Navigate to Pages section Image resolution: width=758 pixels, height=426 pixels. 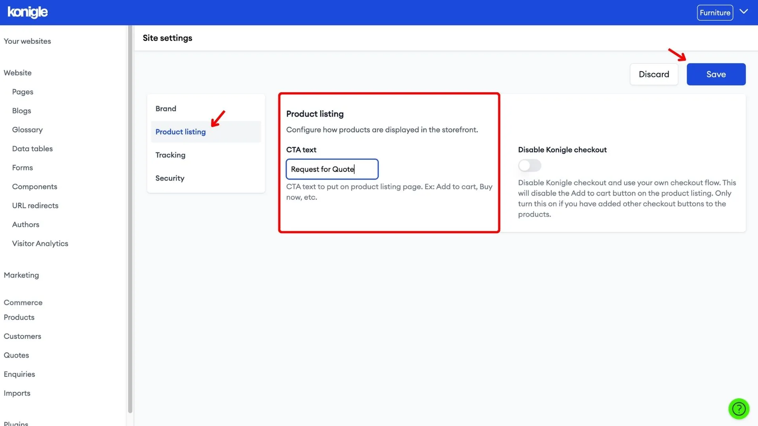point(23,92)
